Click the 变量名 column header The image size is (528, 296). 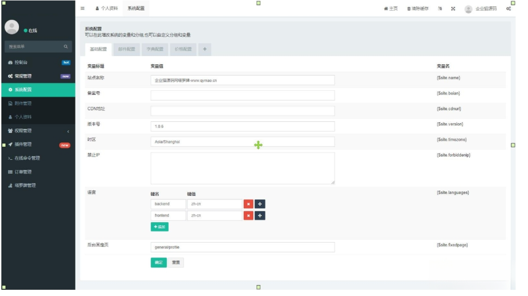pos(443,66)
